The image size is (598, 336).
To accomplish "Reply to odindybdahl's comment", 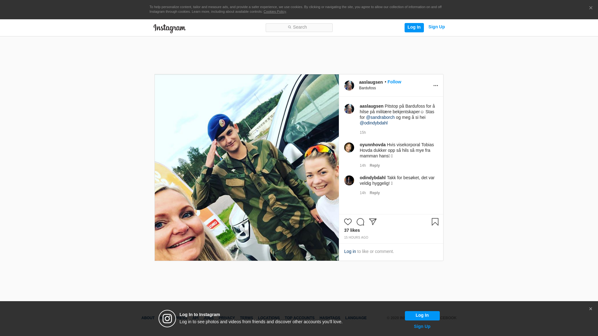I will 374,193.
